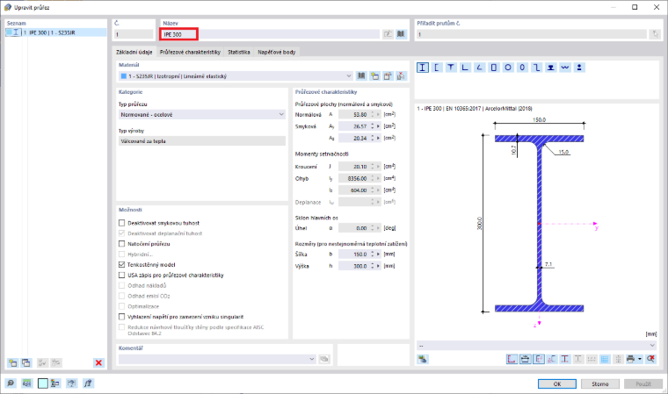Click select members button in Přiřadit prutům
The height and width of the screenshot is (394, 668).
coord(655,34)
